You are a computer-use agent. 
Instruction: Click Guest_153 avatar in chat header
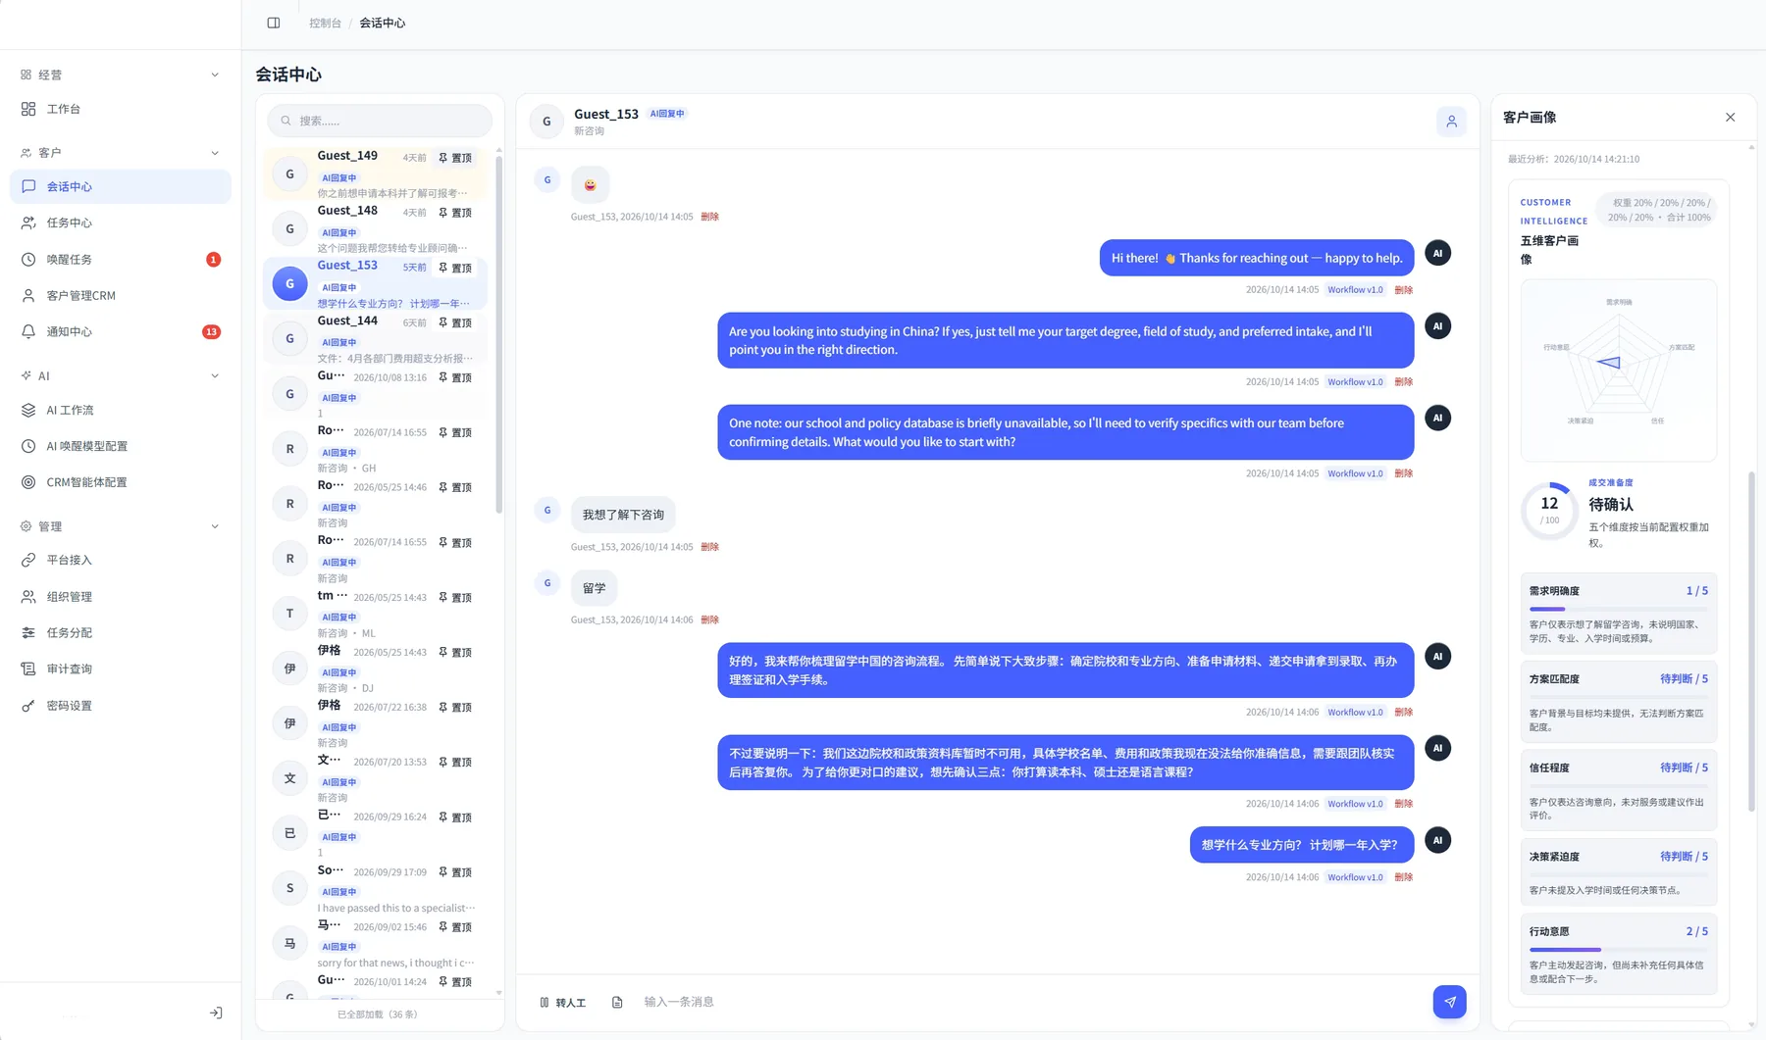(x=546, y=122)
